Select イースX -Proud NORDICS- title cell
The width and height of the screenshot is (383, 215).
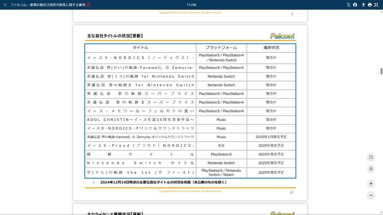coord(140,146)
